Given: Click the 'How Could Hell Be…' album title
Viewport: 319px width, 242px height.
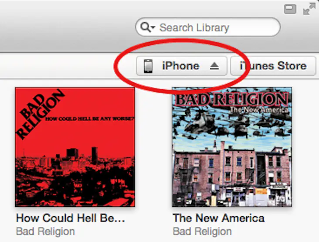Looking at the screenshot, I should click(71, 218).
